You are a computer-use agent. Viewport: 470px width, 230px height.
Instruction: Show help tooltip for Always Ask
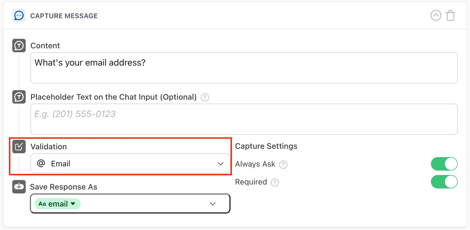(x=283, y=164)
